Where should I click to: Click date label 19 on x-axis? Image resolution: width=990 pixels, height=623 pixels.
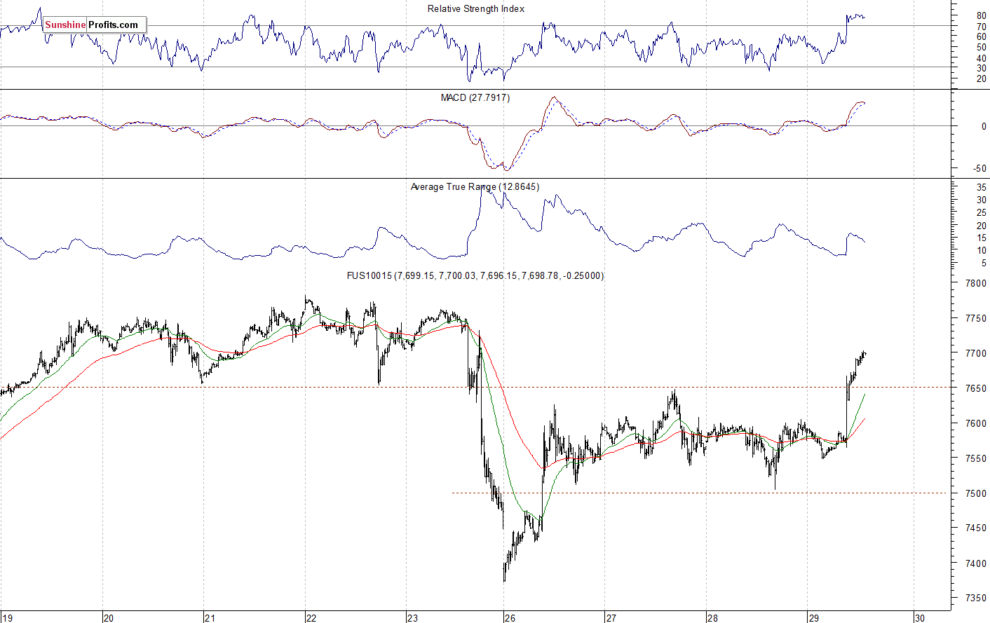tap(6, 618)
